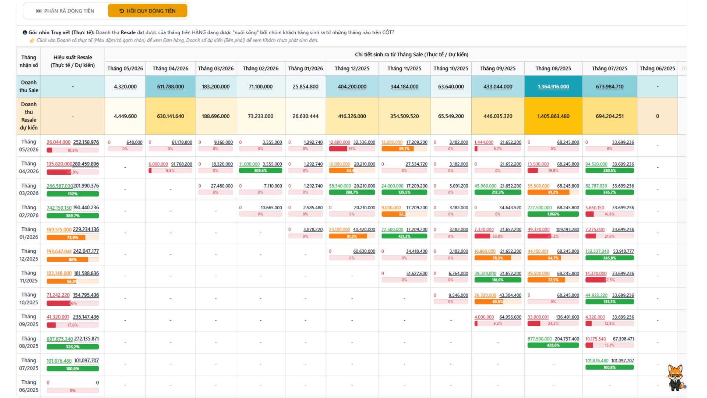Open expected resale 272.135.871 for Tháng 08/2025
This screenshot has height=398, width=707.
[x=87, y=339]
